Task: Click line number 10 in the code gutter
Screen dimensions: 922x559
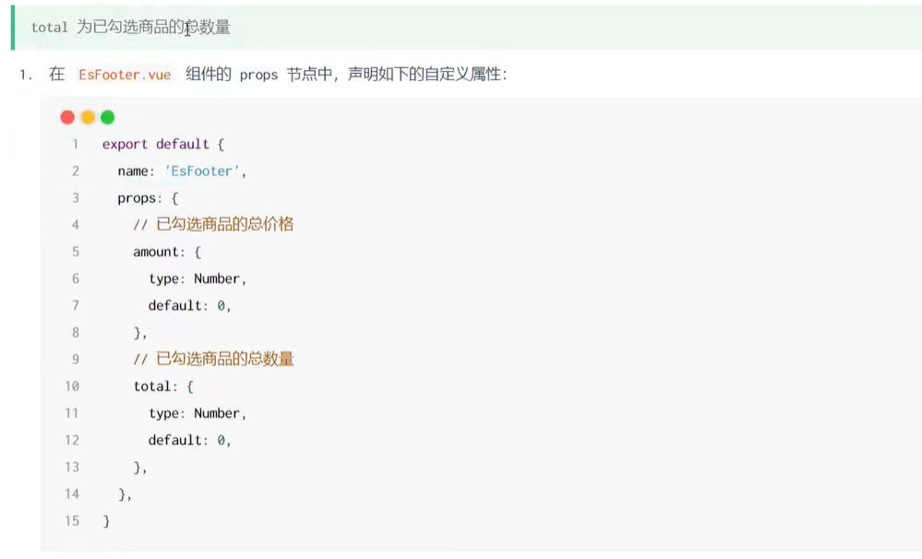Action: pyautogui.click(x=72, y=387)
